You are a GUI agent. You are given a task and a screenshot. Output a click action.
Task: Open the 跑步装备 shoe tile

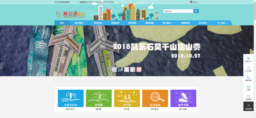(x=183, y=98)
